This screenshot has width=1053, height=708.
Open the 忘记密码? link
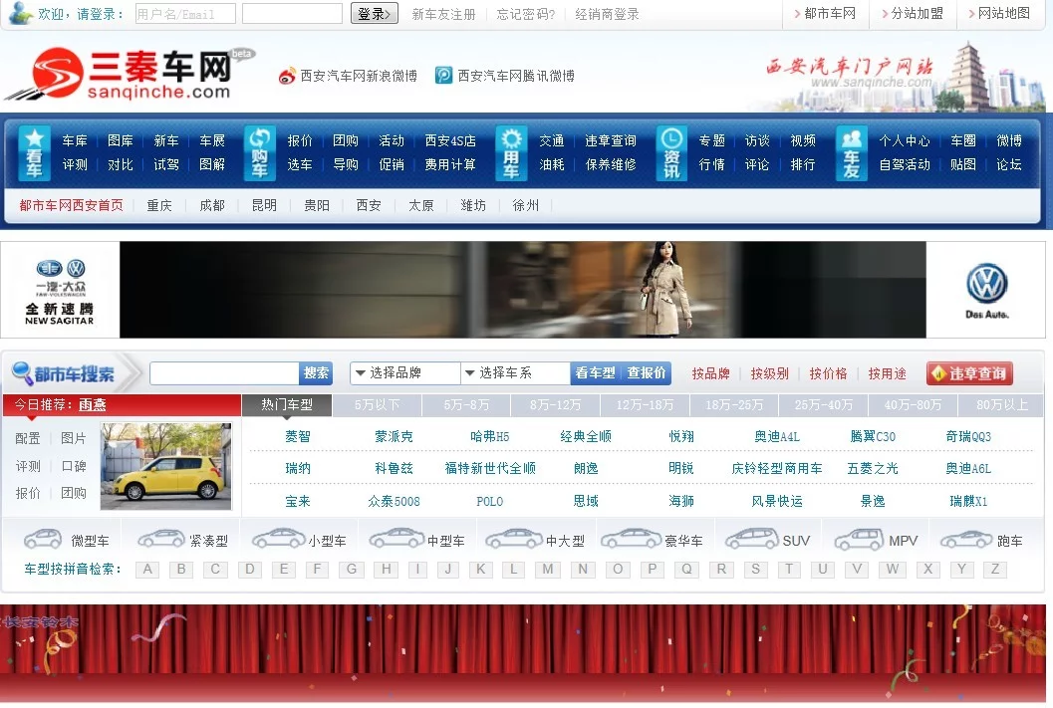pyautogui.click(x=525, y=14)
